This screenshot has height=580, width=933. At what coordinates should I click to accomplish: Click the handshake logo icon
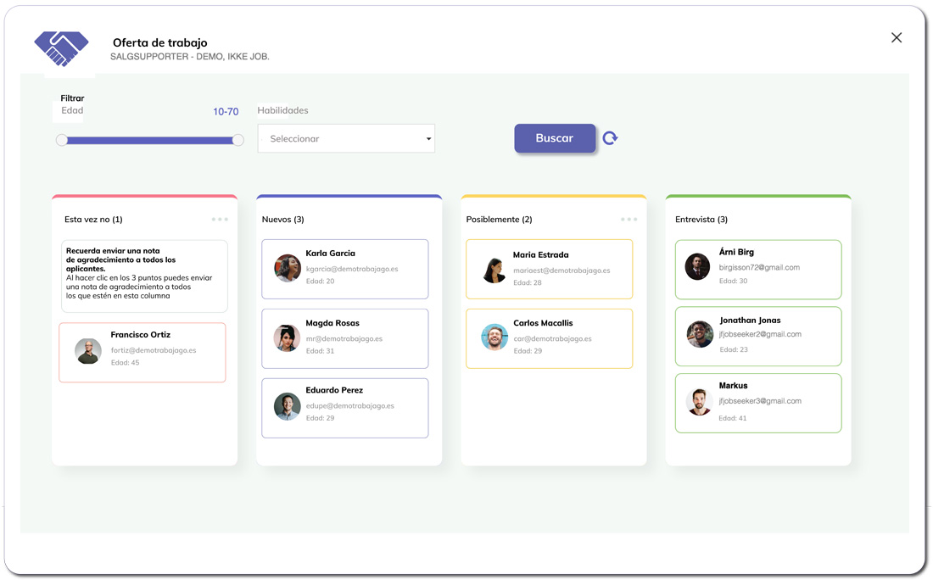(x=61, y=48)
